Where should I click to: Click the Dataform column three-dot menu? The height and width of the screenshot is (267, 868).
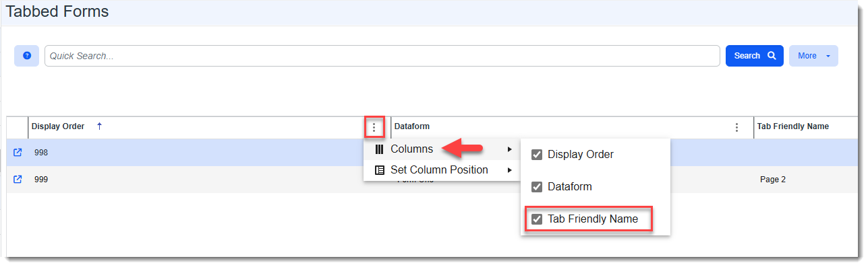tap(737, 127)
